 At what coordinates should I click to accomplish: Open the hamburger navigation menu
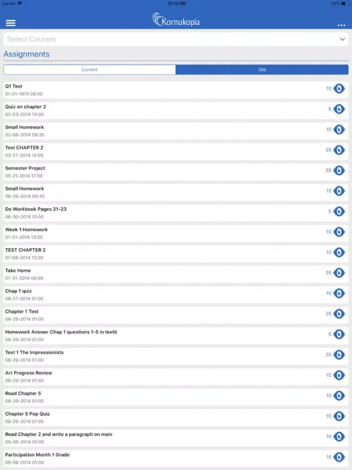click(x=10, y=23)
